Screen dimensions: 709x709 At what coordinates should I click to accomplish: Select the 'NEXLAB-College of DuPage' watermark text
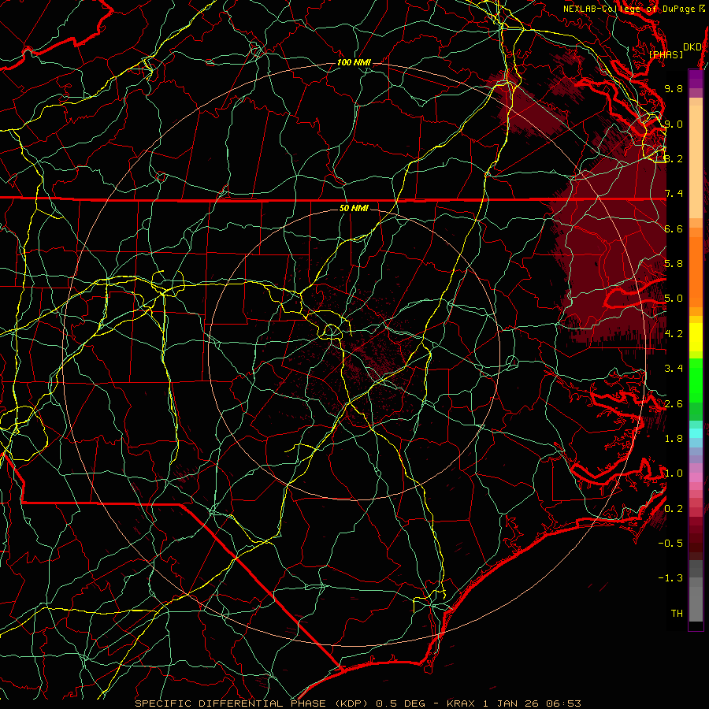(630, 9)
